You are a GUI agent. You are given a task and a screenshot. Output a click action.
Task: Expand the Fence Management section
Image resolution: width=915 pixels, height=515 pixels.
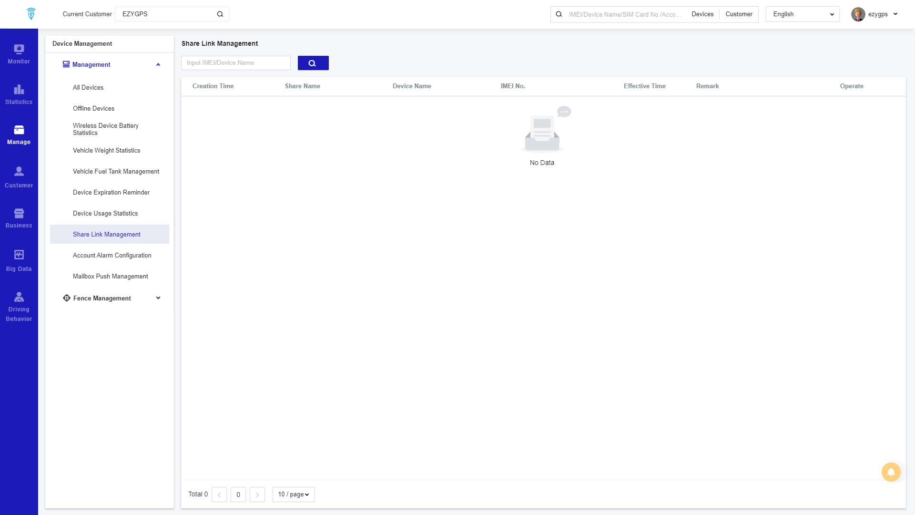click(158, 298)
